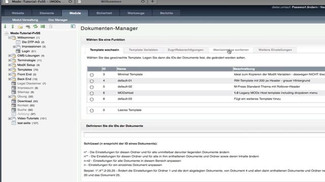Screen dimensions: 325x182
Task: Open the Werkzeuge main menu tab
Action: 136,13
